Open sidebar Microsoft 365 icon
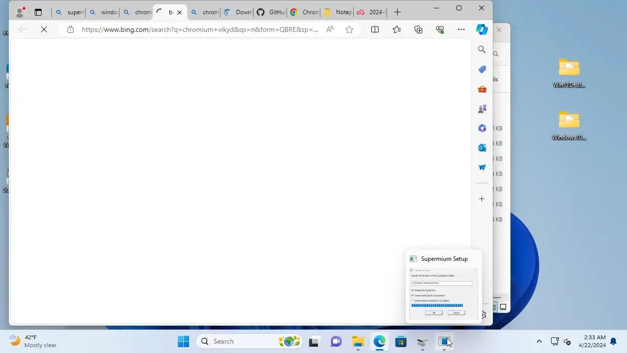The width and height of the screenshot is (627, 353). (482, 128)
